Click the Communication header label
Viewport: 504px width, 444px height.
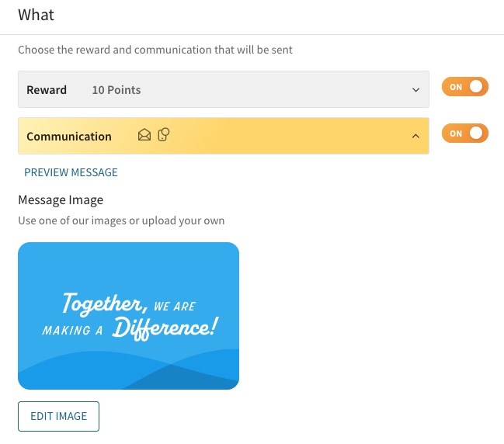click(69, 137)
